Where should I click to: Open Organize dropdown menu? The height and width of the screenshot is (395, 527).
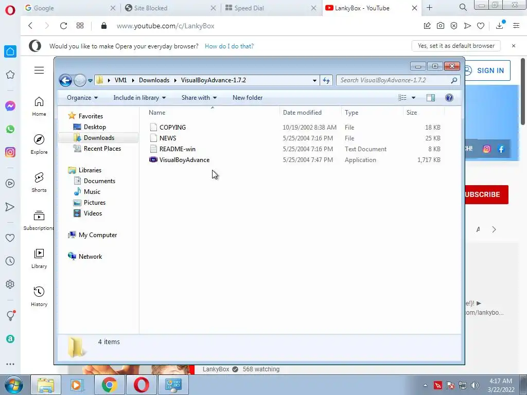(82, 98)
